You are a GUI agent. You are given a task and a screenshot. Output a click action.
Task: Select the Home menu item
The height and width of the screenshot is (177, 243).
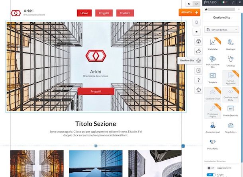(84, 13)
